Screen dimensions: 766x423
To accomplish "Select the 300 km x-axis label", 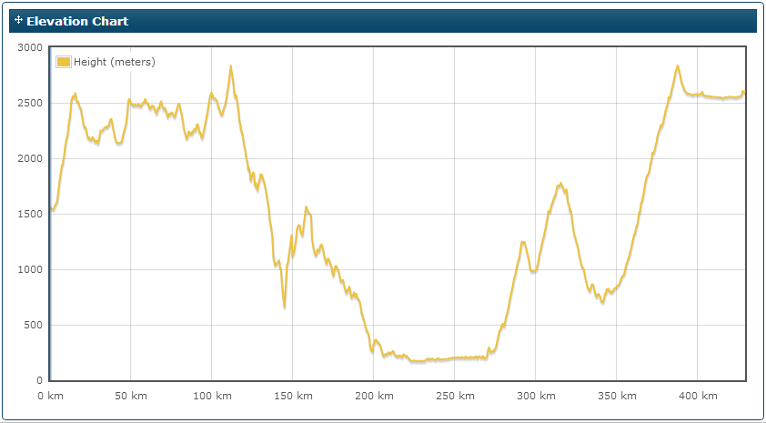I will tap(536, 396).
